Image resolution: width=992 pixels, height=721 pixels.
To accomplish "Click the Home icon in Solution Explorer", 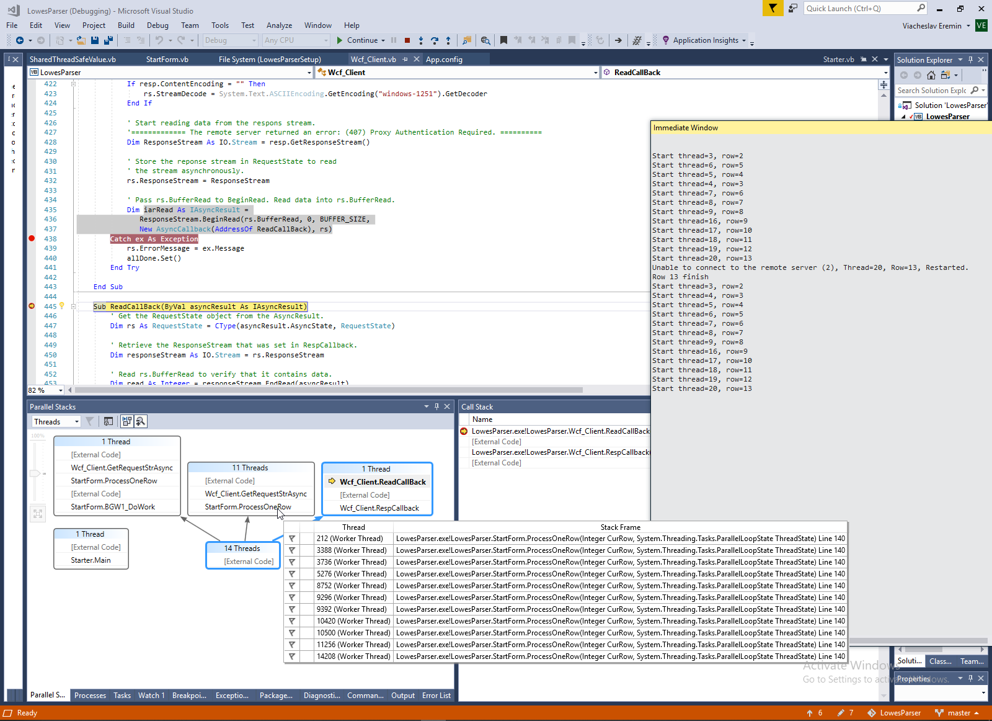I will pos(931,75).
